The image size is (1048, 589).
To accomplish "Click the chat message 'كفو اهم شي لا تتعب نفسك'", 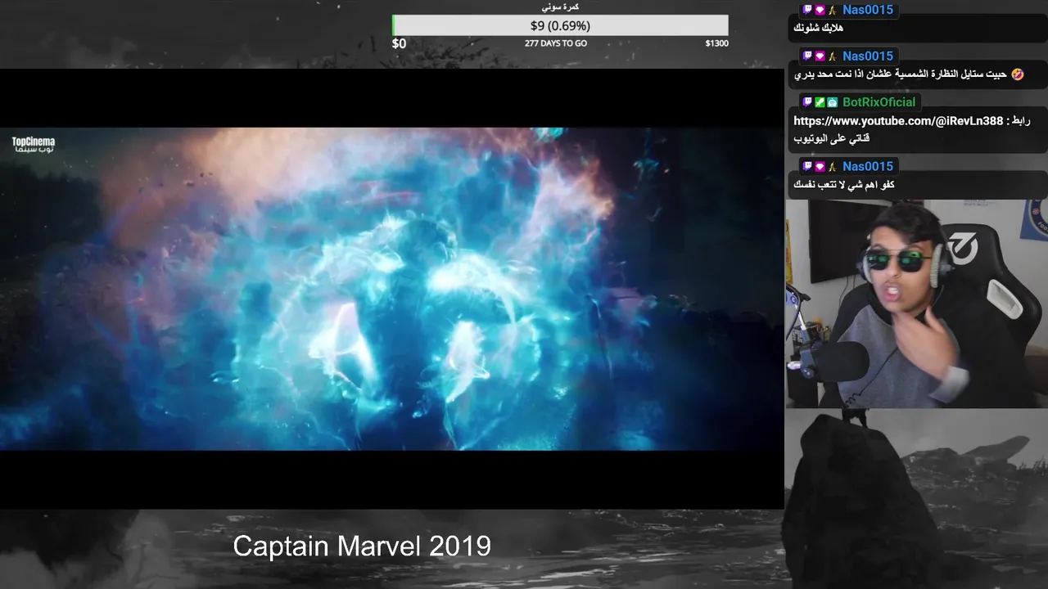I will coord(844,185).
